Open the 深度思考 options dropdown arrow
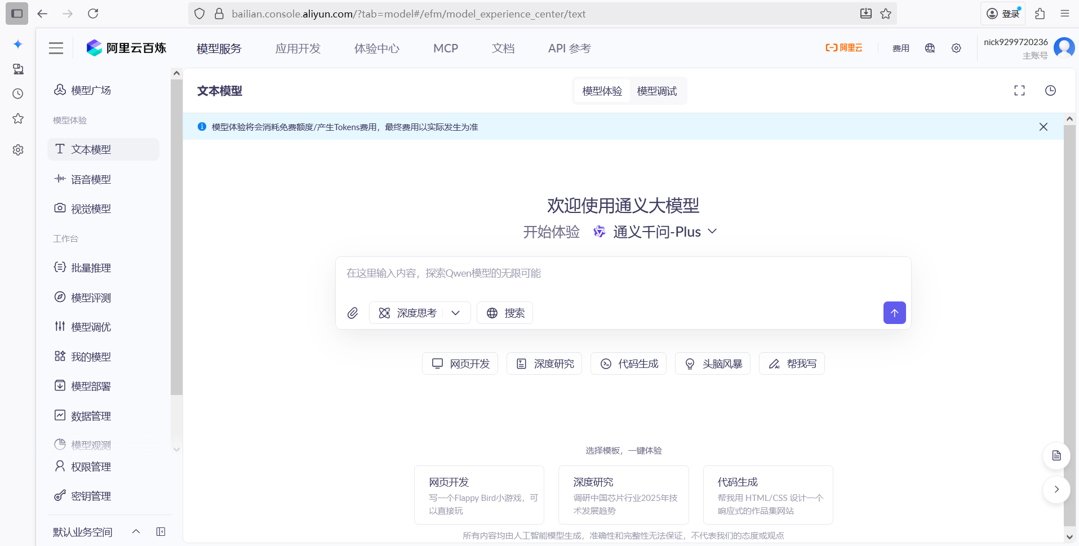Screen dimensions: 1079x546 point(456,313)
